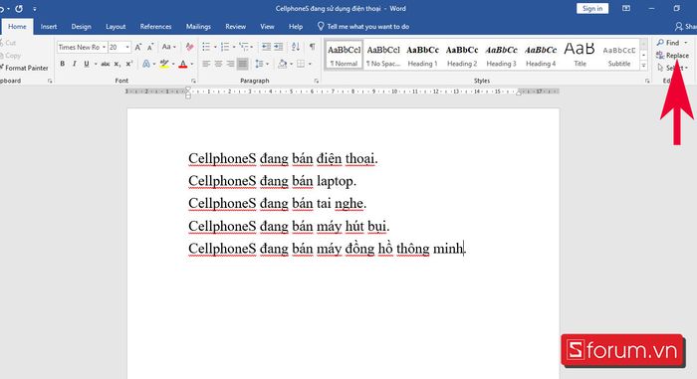The image size is (697, 379).
Task: Open Ribbon Display Options icon
Action: [x=626, y=8]
